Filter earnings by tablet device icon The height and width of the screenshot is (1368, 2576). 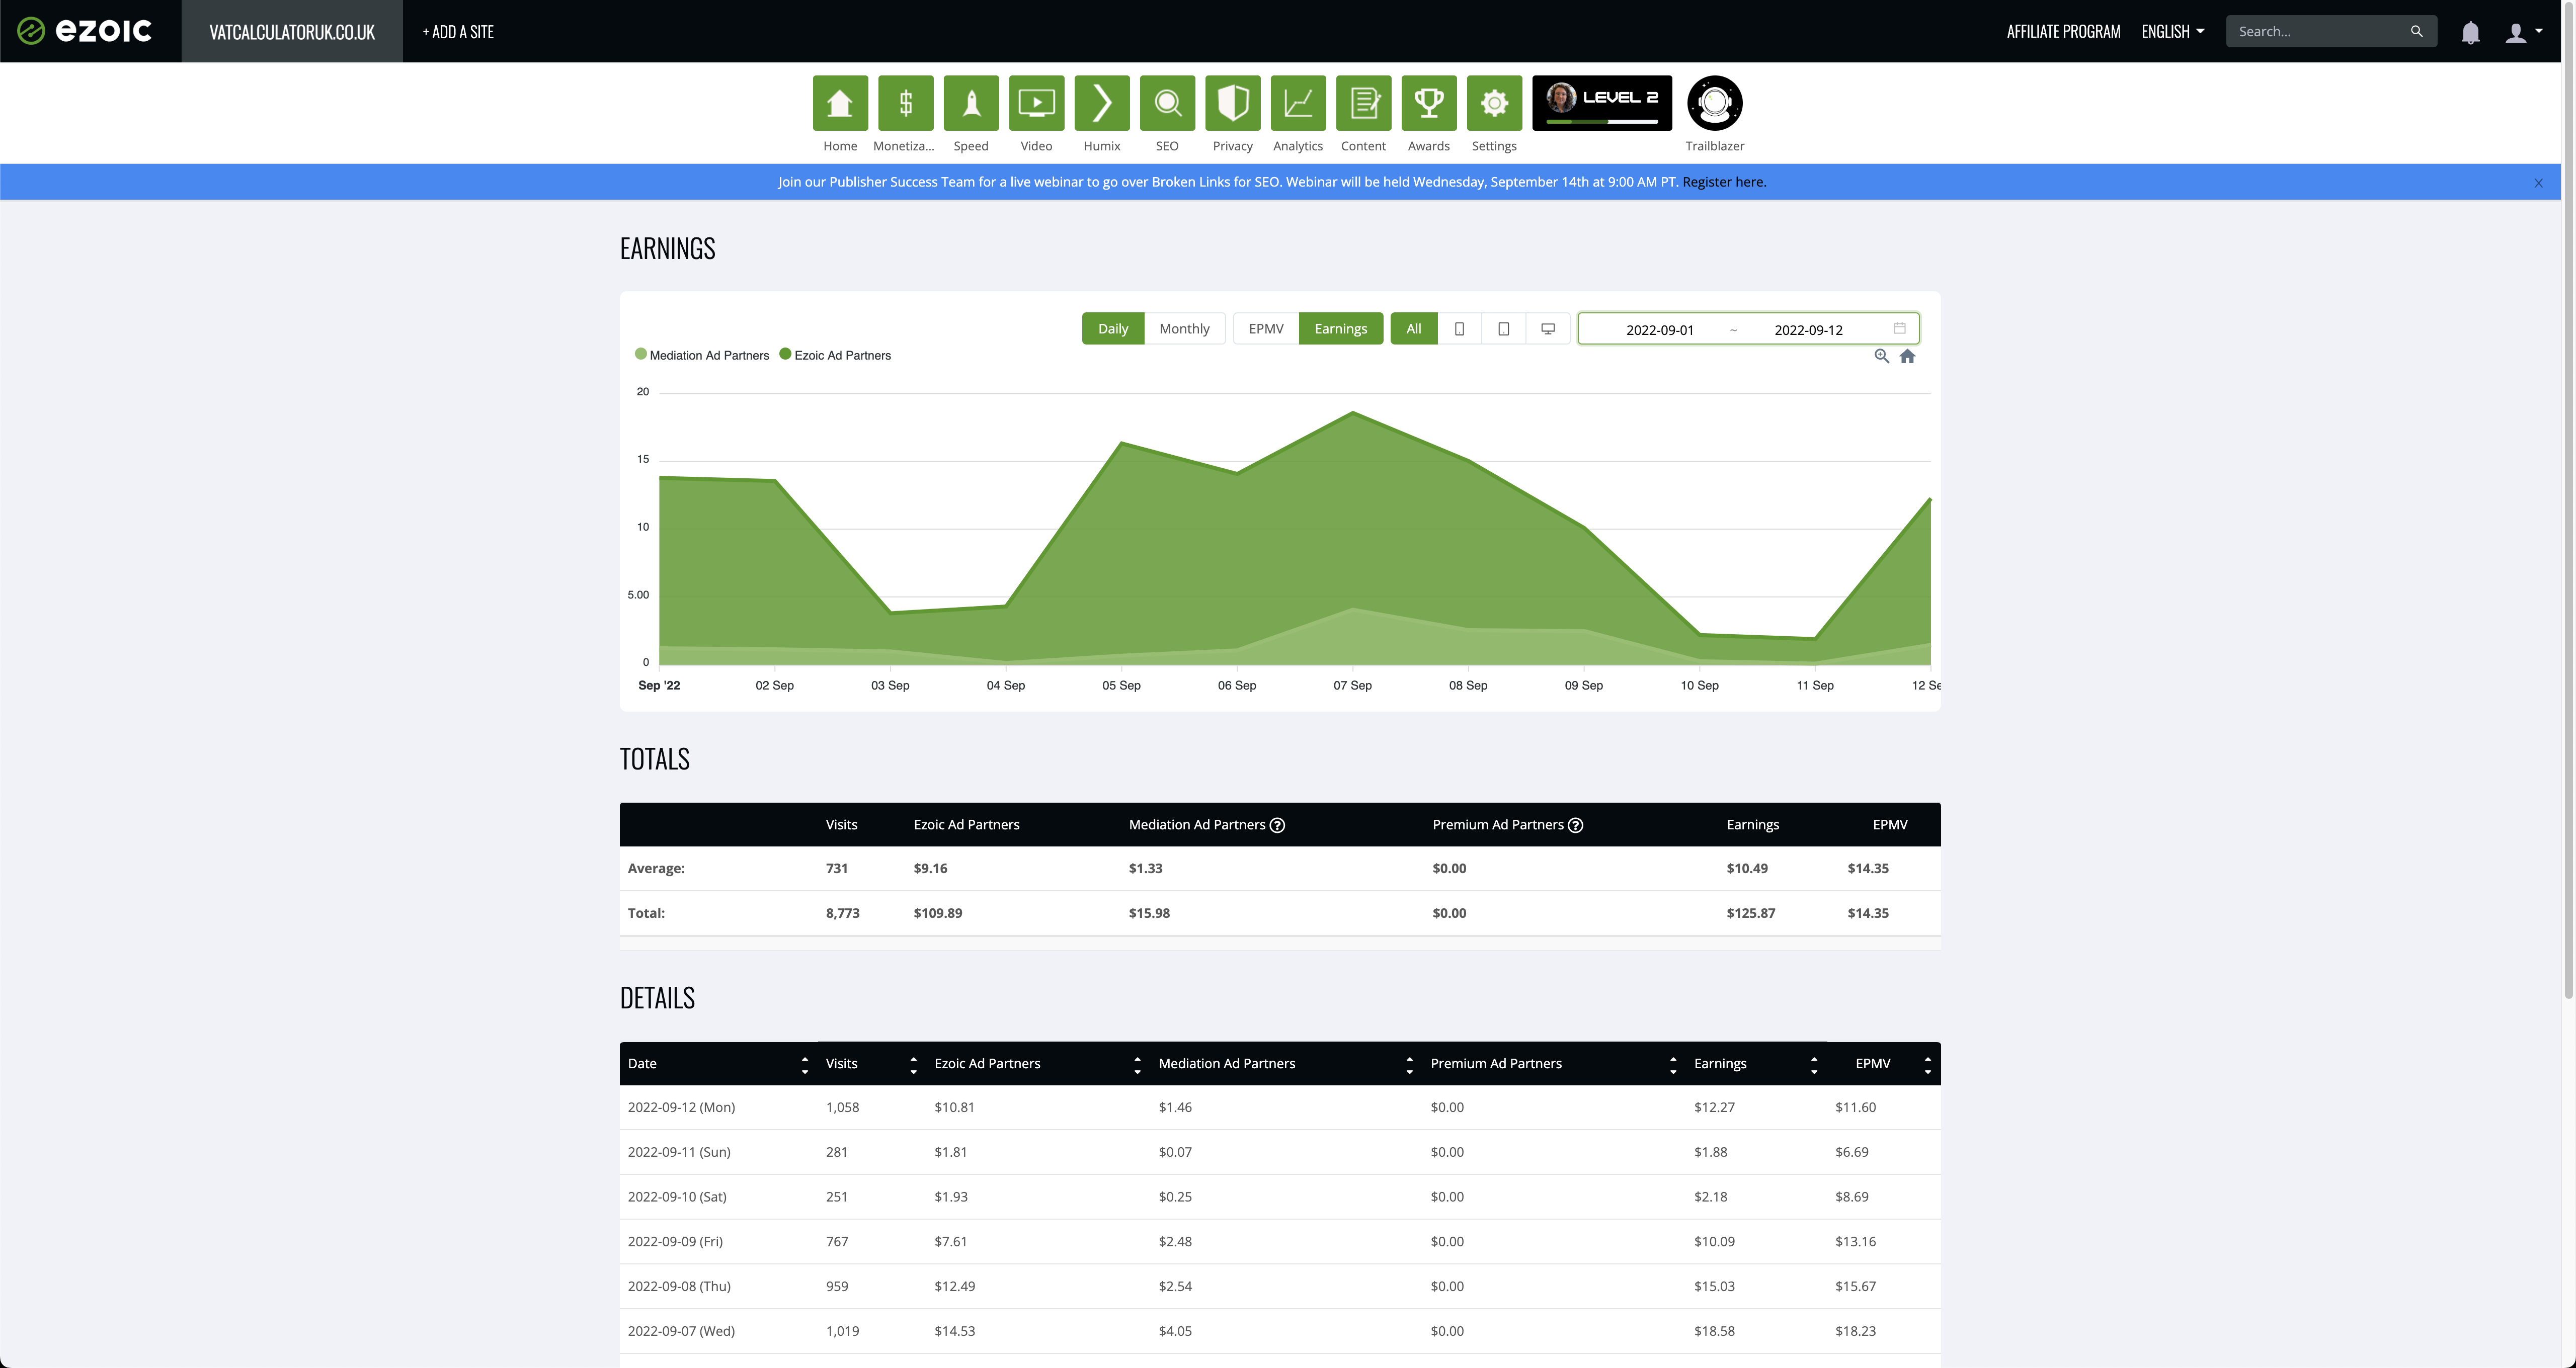(x=1503, y=329)
